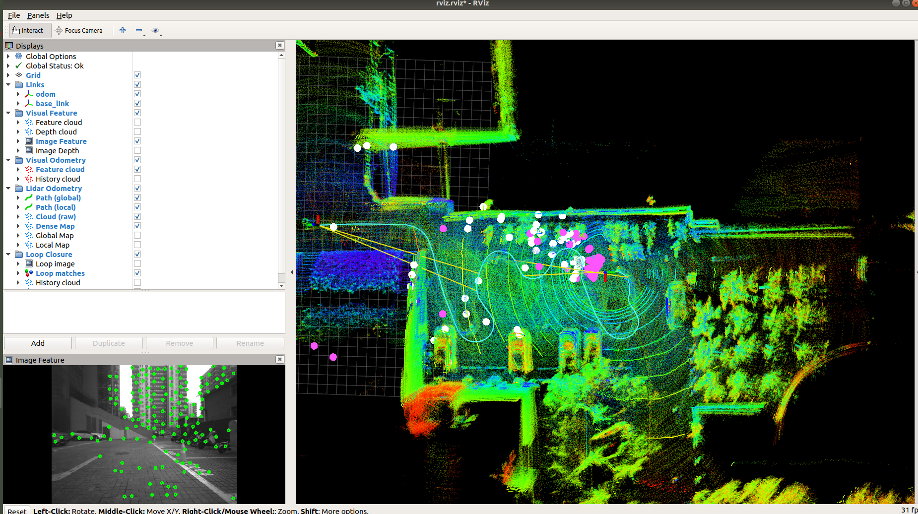
Task: Uncheck the Path (global) checkbox
Action: (137, 197)
